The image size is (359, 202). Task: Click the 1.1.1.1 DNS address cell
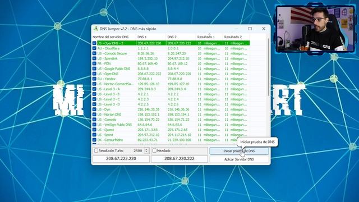point(143,48)
